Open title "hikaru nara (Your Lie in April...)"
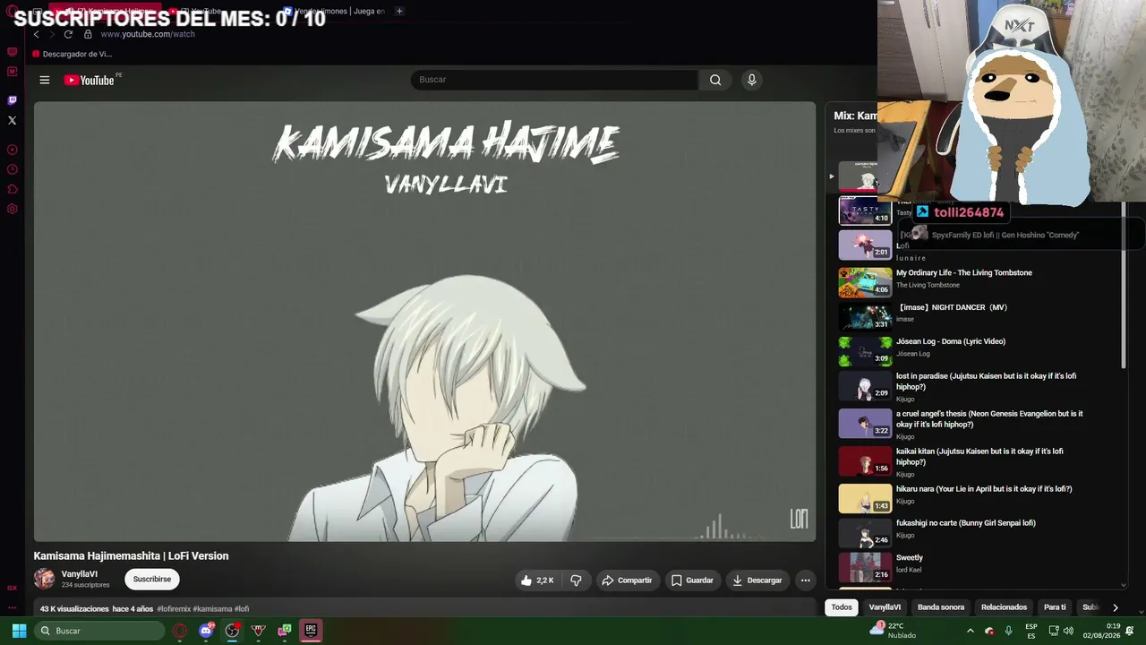Image resolution: width=1146 pixels, height=645 pixels. 984,489
